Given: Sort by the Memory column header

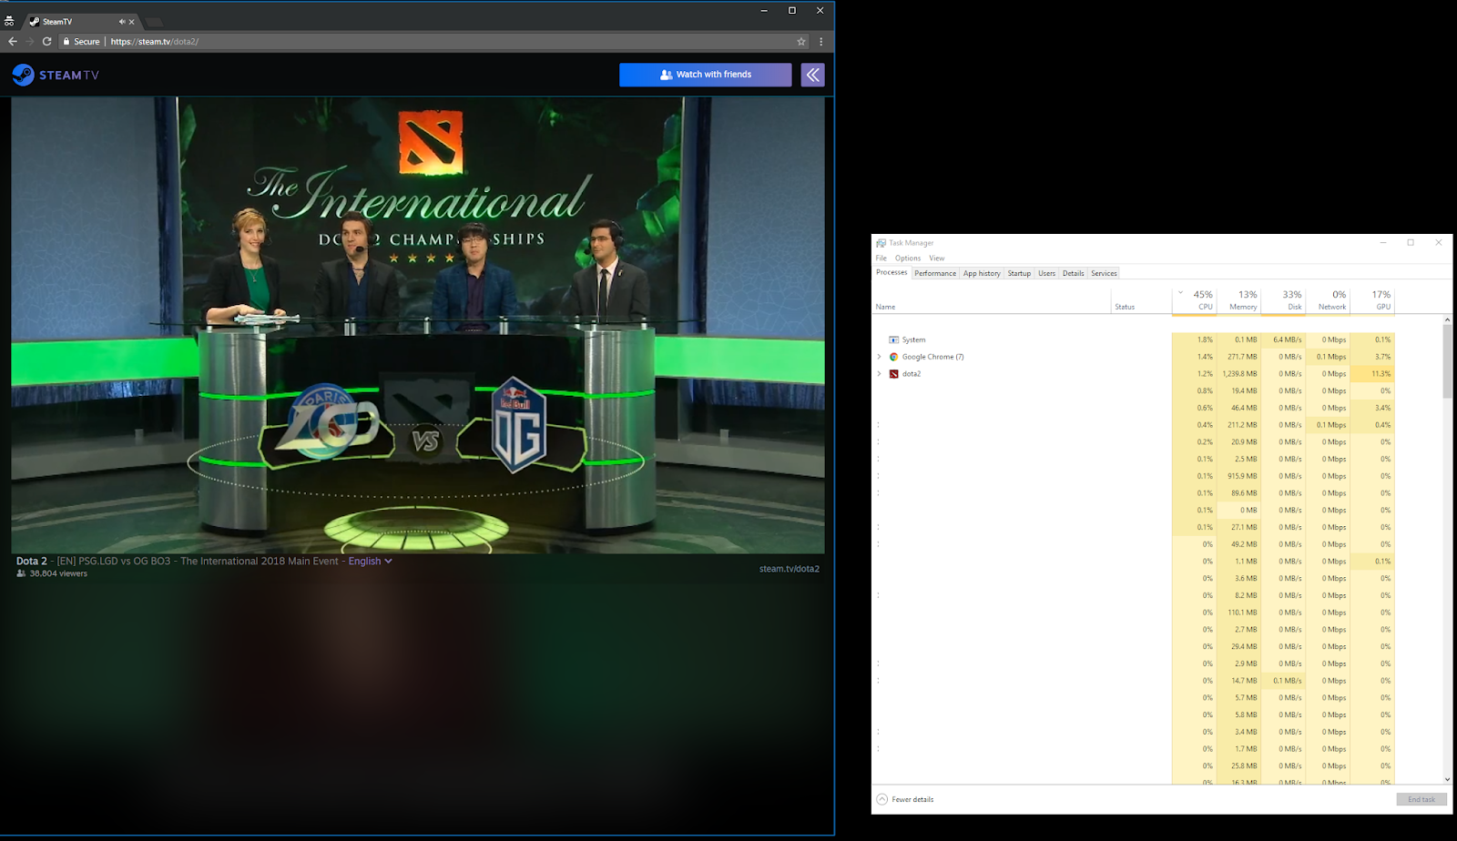Looking at the screenshot, I should pyautogui.click(x=1238, y=300).
